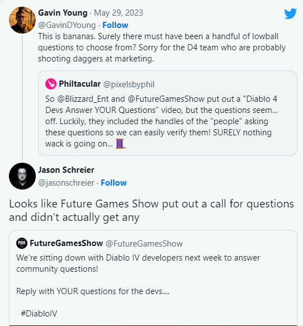Click the FutureGamesShow name in quoted tweet

point(67,243)
